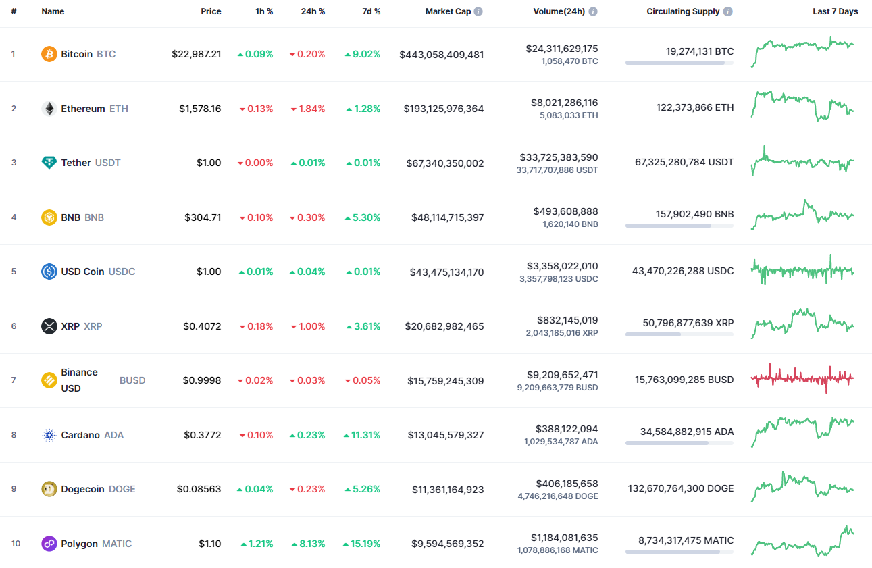872x568 pixels.
Task: Open the Market Cap info tooltip icon
Action: pyautogui.click(x=479, y=11)
